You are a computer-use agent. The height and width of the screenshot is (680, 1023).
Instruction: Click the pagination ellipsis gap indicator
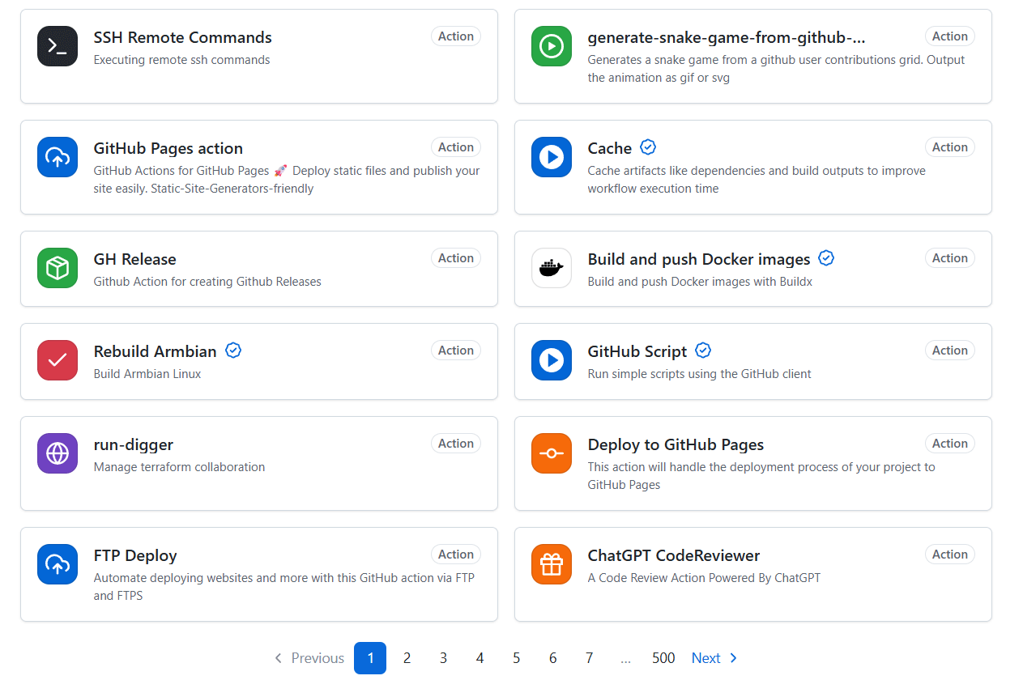pyautogui.click(x=625, y=658)
